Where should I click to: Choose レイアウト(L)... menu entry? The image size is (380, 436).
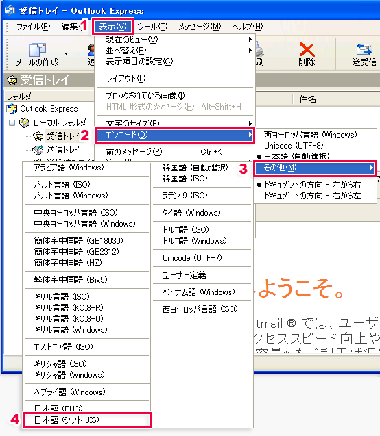tap(175, 79)
